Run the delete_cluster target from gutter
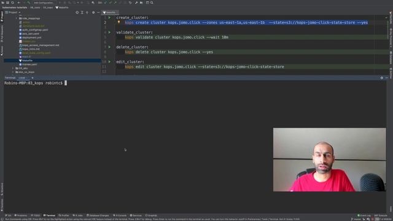The height and width of the screenshot is (221, 393). (x=109, y=47)
